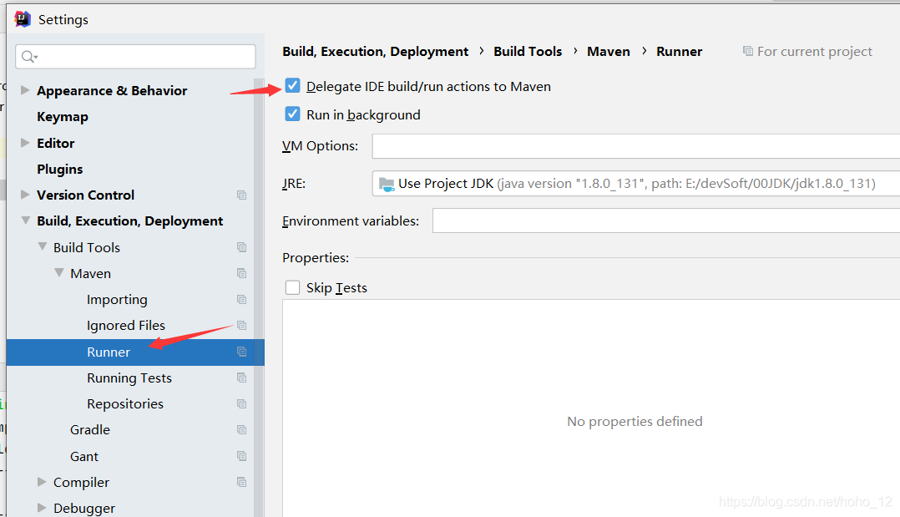Click the search magnifier icon in settings search
The image size is (900, 517).
[x=28, y=56]
